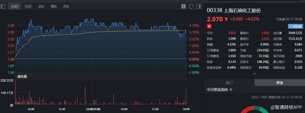Collapse stock details with chevron arrow
Viewport: 305px width, 113px height.
point(255,74)
